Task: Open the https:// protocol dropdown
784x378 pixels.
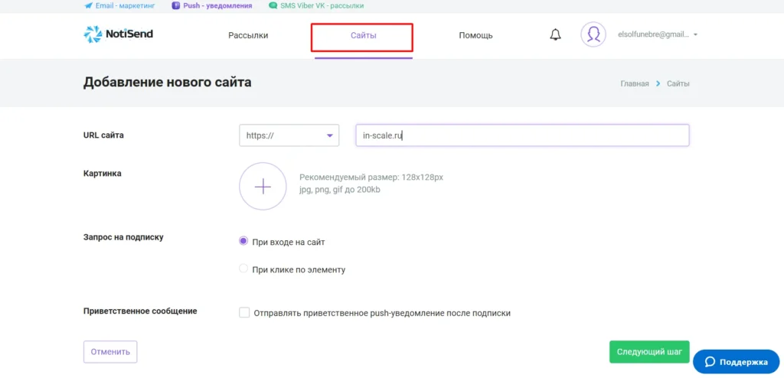Action: click(289, 135)
